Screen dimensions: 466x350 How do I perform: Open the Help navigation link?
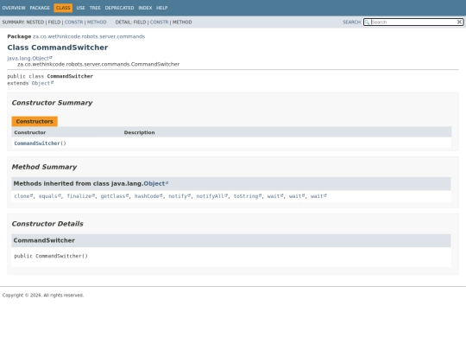pos(162,8)
